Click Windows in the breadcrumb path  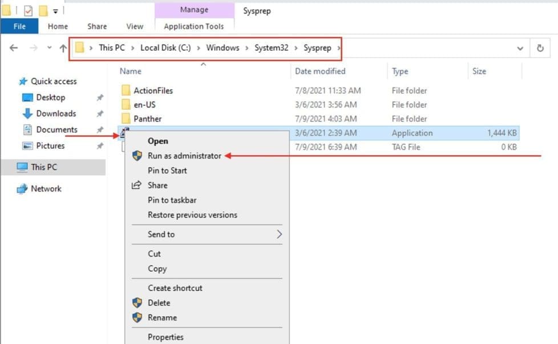223,48
